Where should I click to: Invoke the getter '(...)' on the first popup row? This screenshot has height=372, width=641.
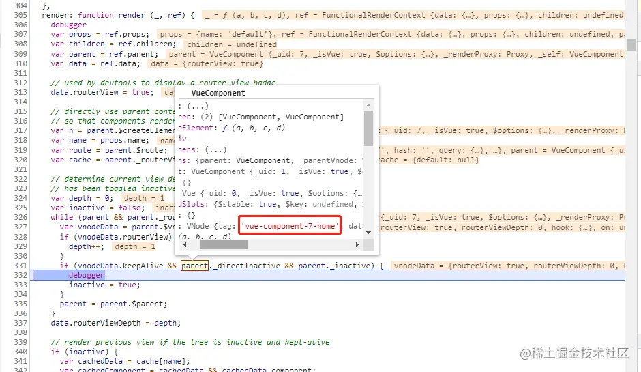(x=198, y=106)
